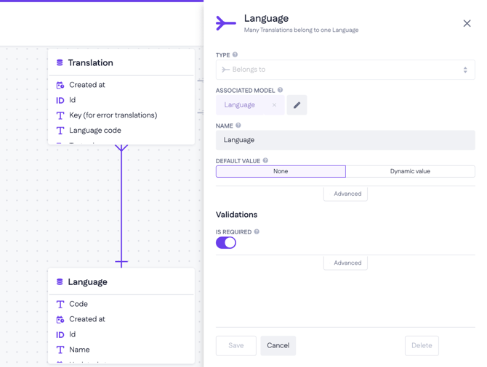487x367 pixels.
Task: Expand Advanced options under Validations
Action: point(345,263)
